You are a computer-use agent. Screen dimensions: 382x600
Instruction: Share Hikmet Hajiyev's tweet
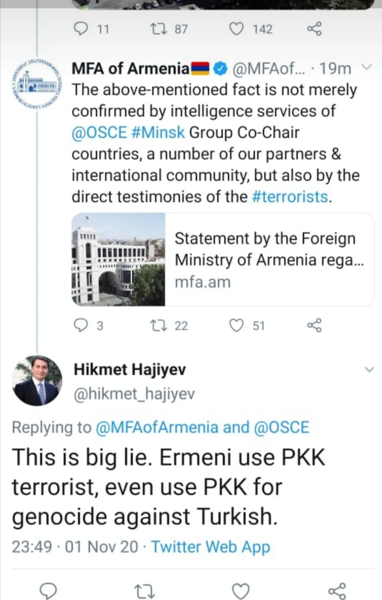pyautogui.click(x=336, y=591)
